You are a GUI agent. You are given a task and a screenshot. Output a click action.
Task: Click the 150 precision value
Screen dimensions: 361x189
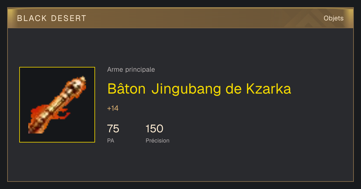154,129
